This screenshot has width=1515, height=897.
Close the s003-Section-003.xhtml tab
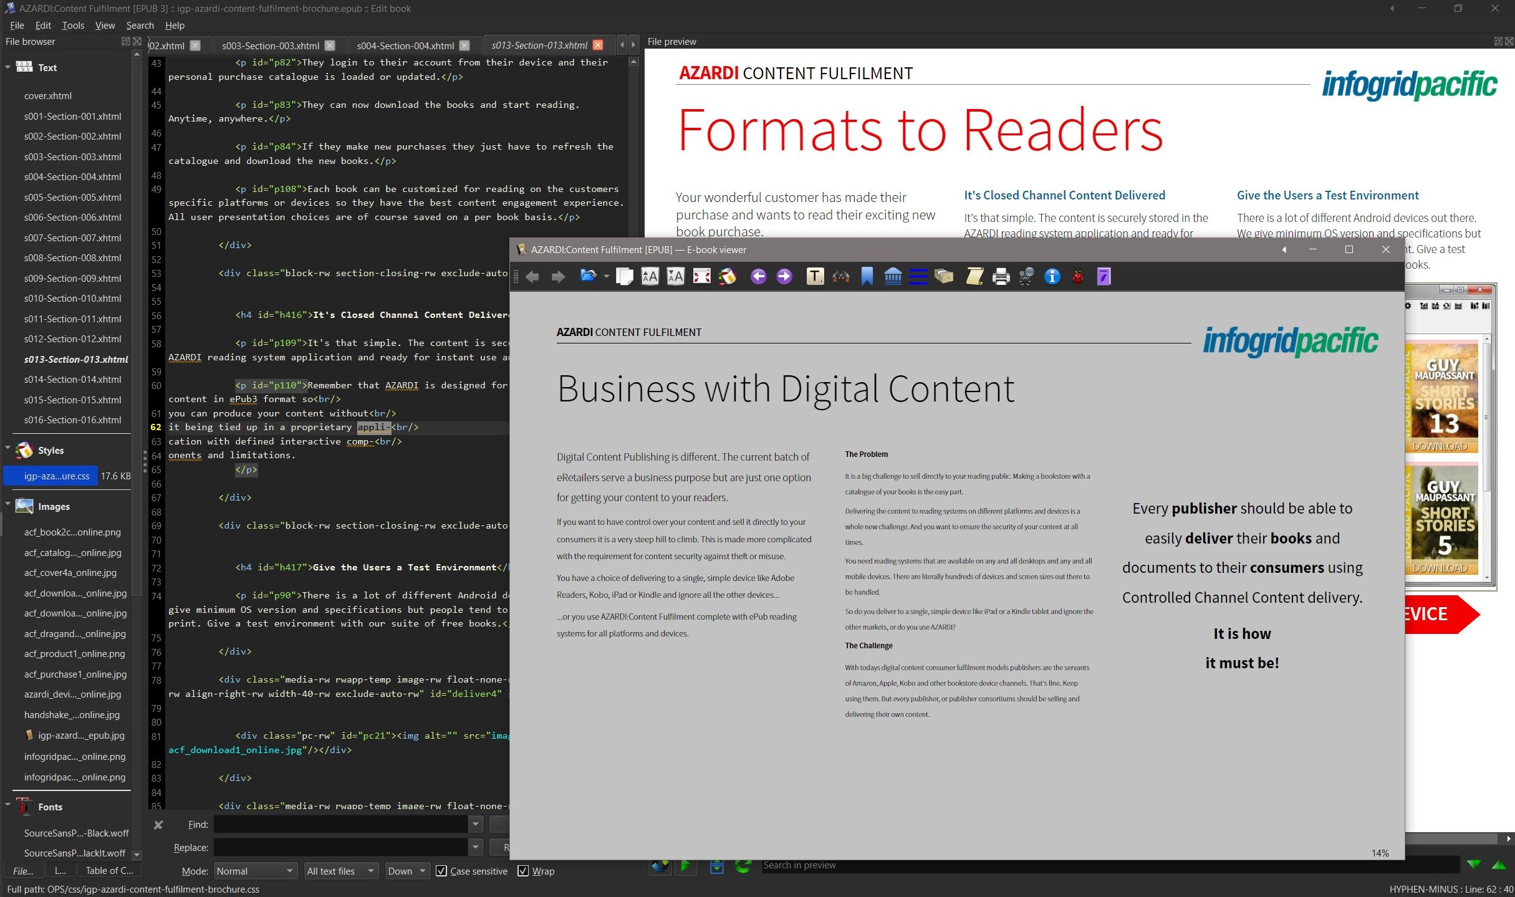click(x=330, y=46)
